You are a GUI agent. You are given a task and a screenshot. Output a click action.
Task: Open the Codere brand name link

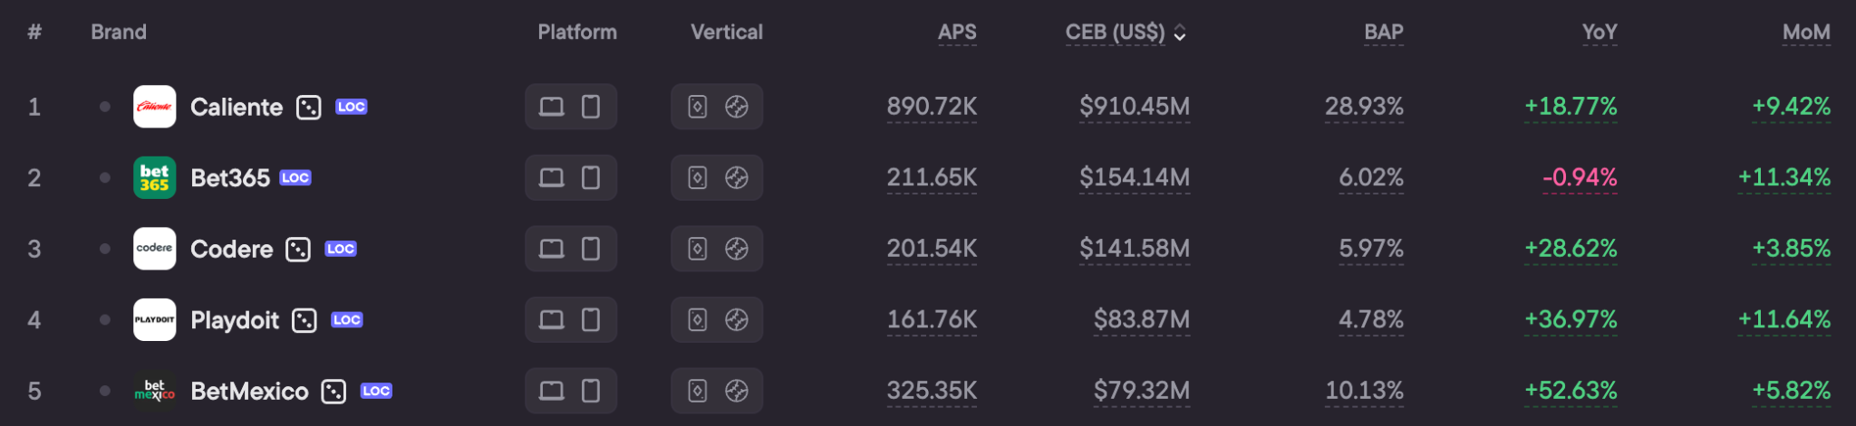tap(231, 249)
